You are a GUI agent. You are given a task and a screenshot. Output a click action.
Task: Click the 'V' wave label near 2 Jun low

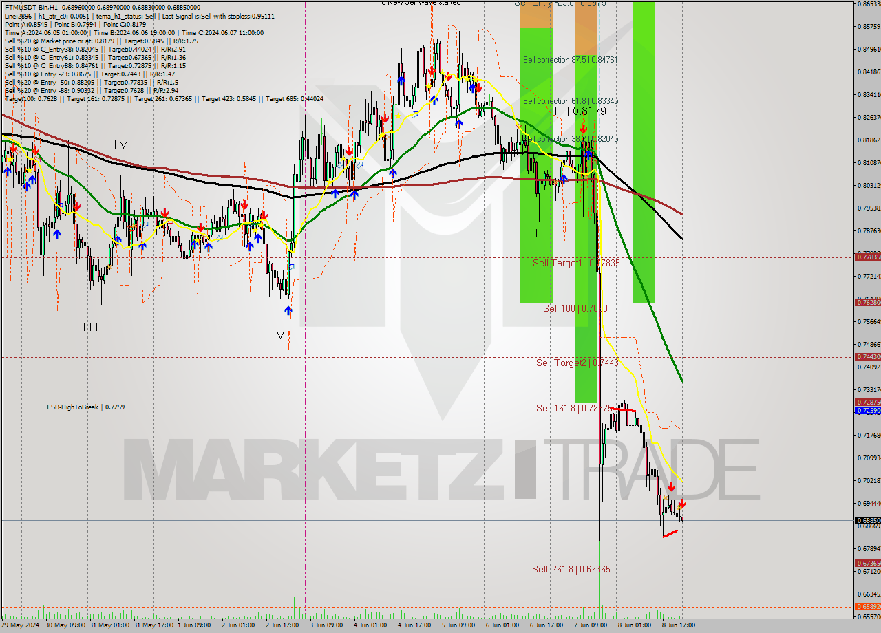click(x=280, y=335)
